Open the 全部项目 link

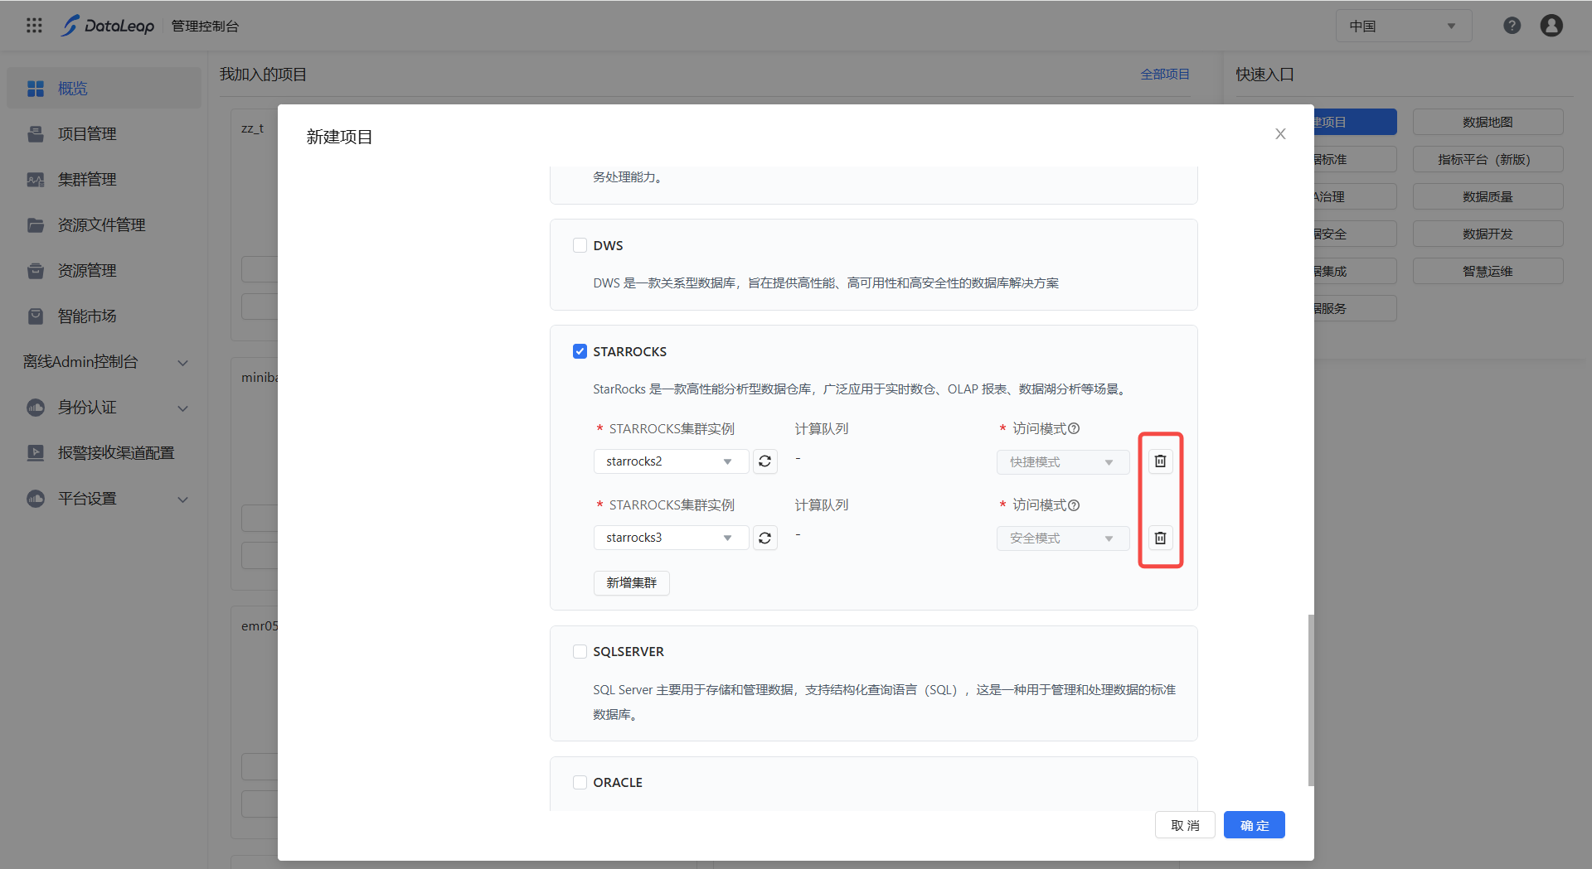(1164, 75)
